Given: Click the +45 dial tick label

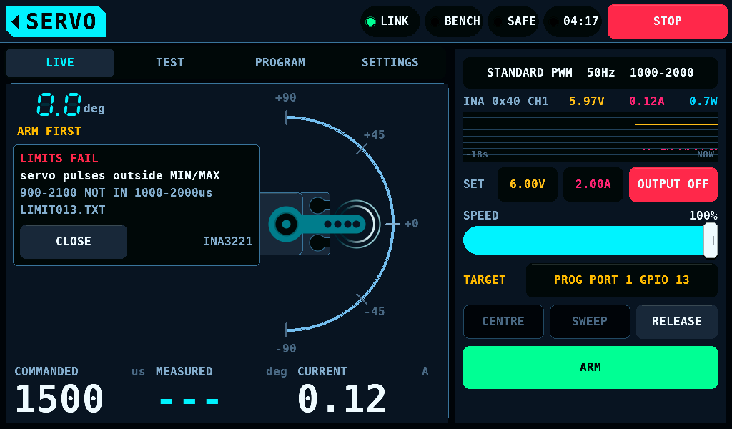Looking at the screenshot, I should (374, 135).
